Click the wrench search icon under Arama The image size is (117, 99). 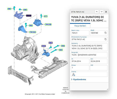(74, 75)
